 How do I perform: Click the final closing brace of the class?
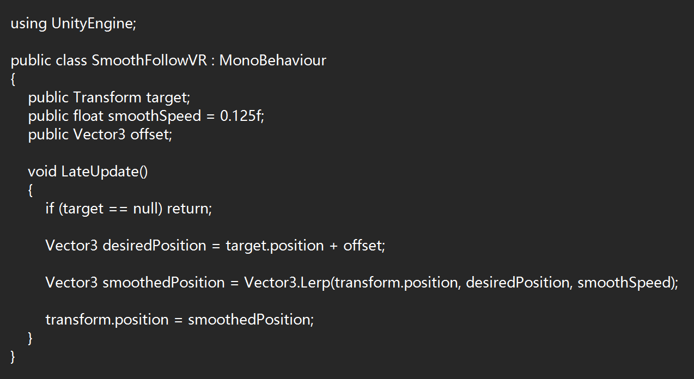point(13,357)
